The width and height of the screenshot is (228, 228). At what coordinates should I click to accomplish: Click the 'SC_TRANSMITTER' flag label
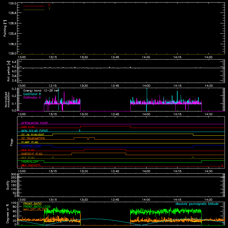click(x=33, y=138)
